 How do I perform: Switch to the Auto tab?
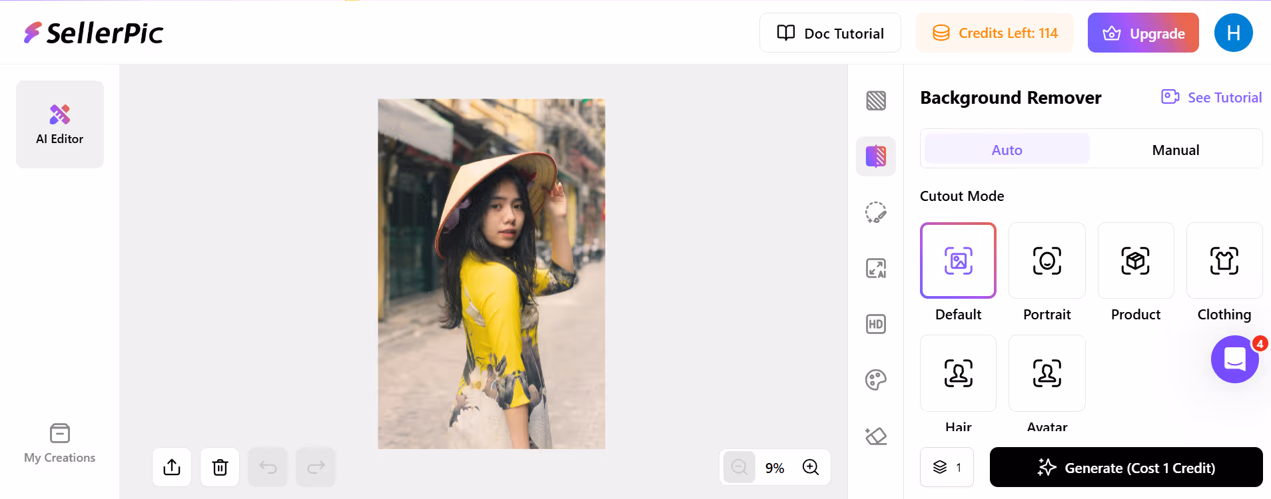pyautogui.click(x=1007, y=150)
